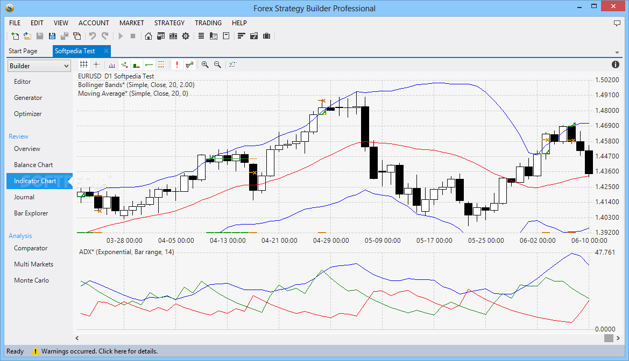Click the blue Save As disk icon
This screenshot has width=629, height=361.
(x=52, y=36)
